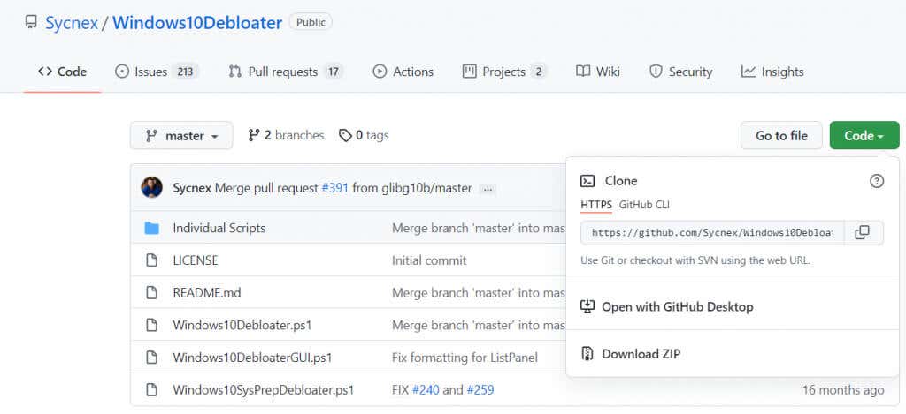Click the Clone help question mark icon

click(877, 181)
